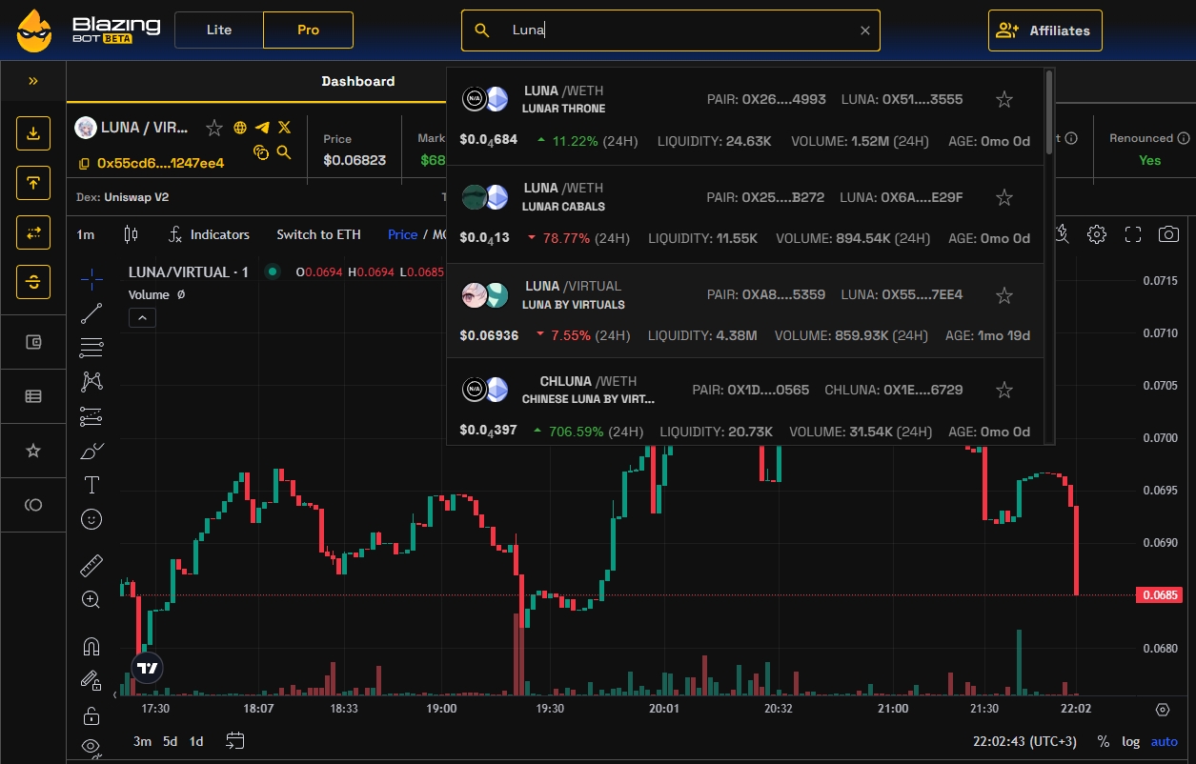
Task: Open chart settings gear icon
Action: coord(1097,234)
